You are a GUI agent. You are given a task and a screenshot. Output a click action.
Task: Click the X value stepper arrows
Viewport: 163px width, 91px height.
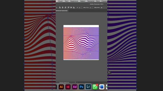82,8
